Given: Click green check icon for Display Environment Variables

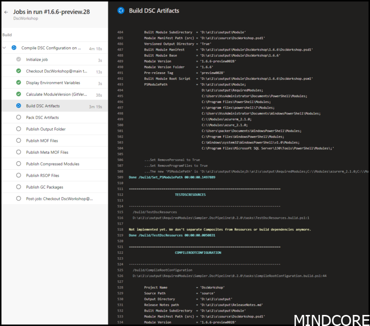Looking at the screenshot, I should (x=18, y=83).
